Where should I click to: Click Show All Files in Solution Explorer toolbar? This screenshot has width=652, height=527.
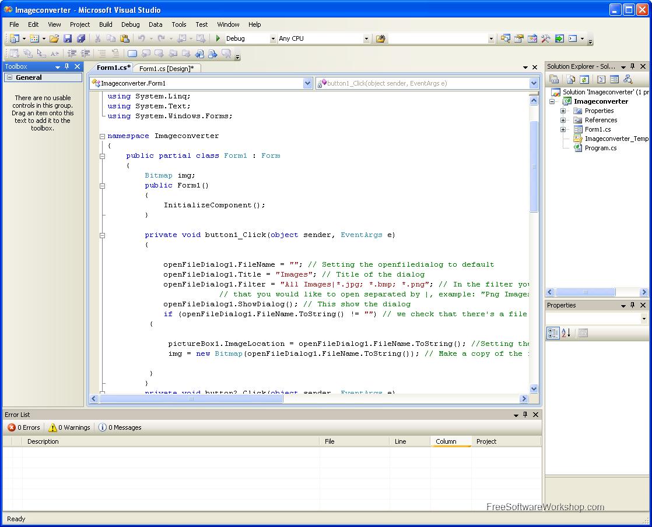click(571, 79)
